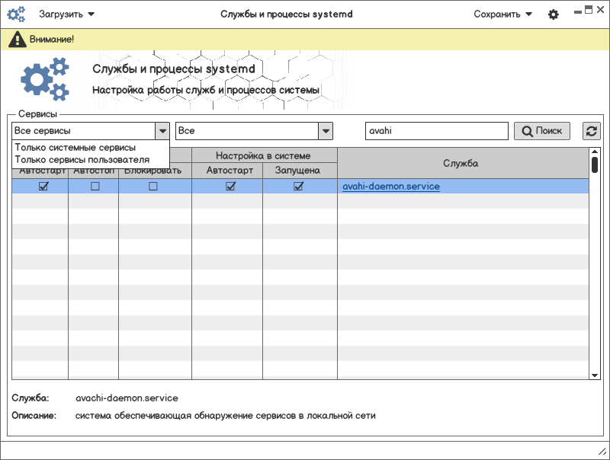The image size is (610, 460).
Task: Click the scrollbar up arrow in services table
Action: pos(595,152)
